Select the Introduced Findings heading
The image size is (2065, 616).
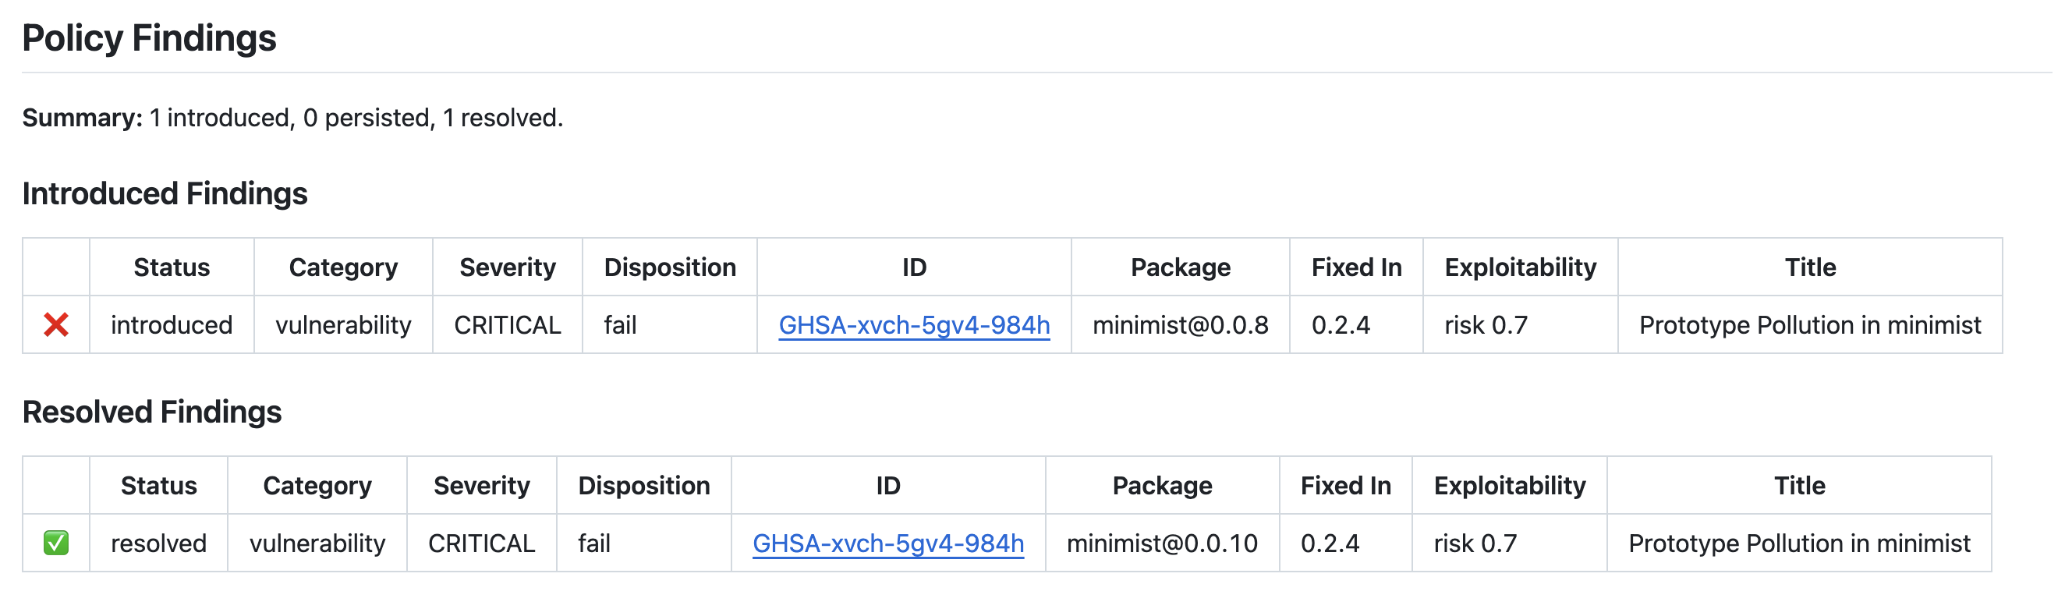coord(165,194)
